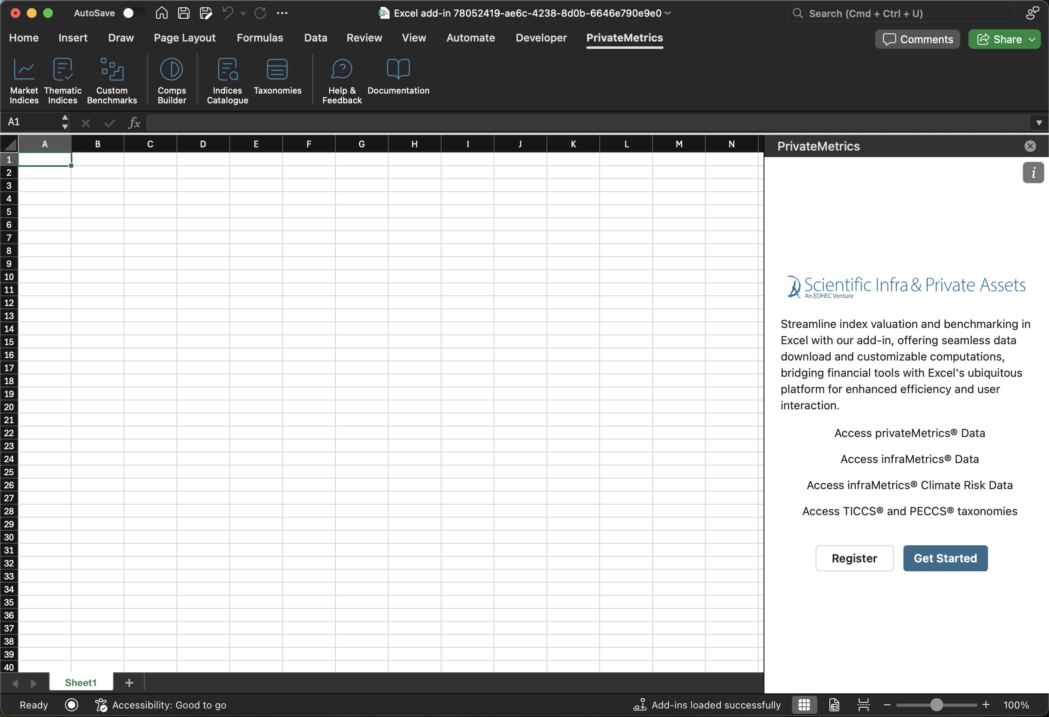The height and width of the screenshot is (717, 1049).
Task: Click the Get Started button
Action: point(945,558)
